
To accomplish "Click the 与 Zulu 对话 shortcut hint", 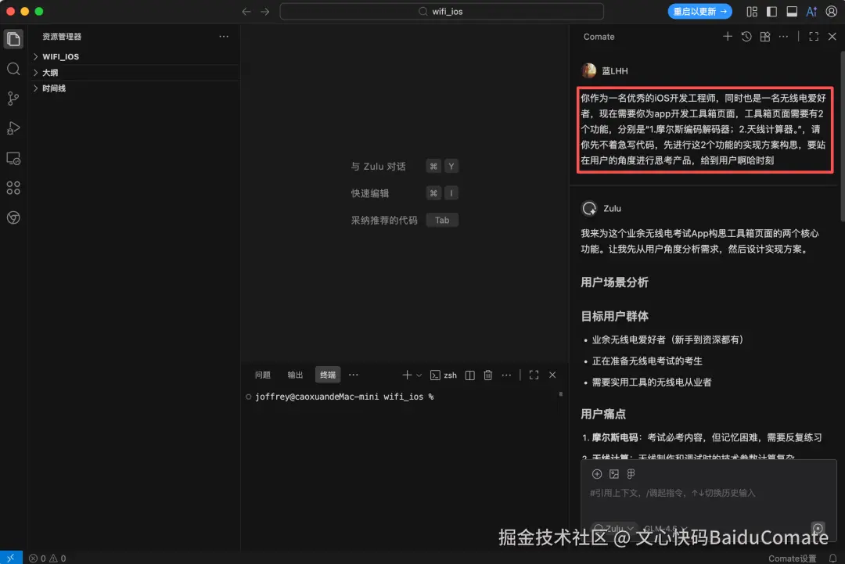I will [405, 167].
